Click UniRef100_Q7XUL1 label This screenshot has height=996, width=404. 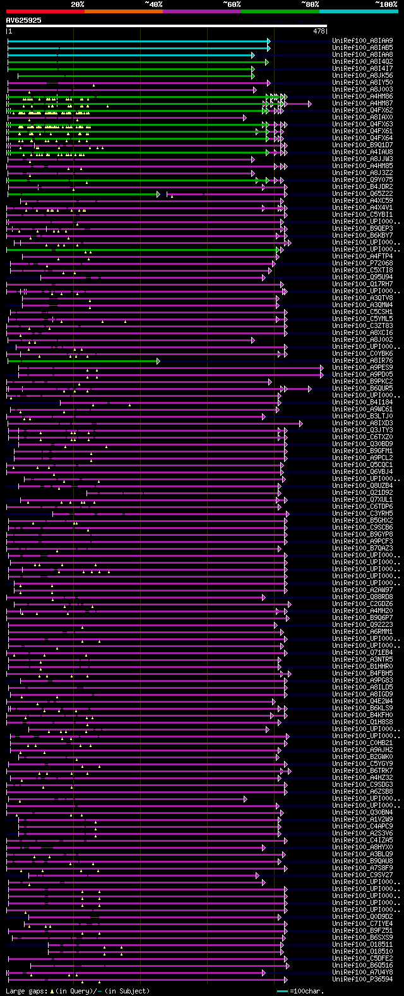[362, 499]
